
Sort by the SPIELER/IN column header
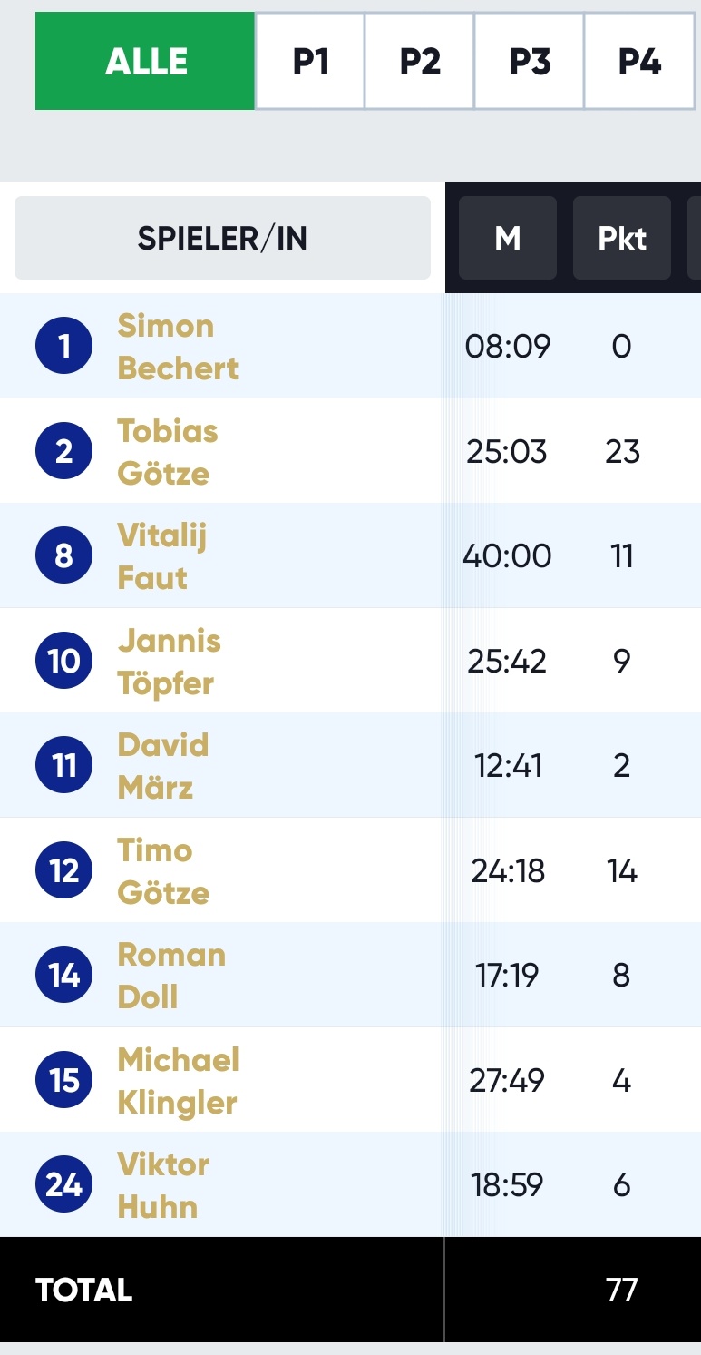tap(222, 238)
